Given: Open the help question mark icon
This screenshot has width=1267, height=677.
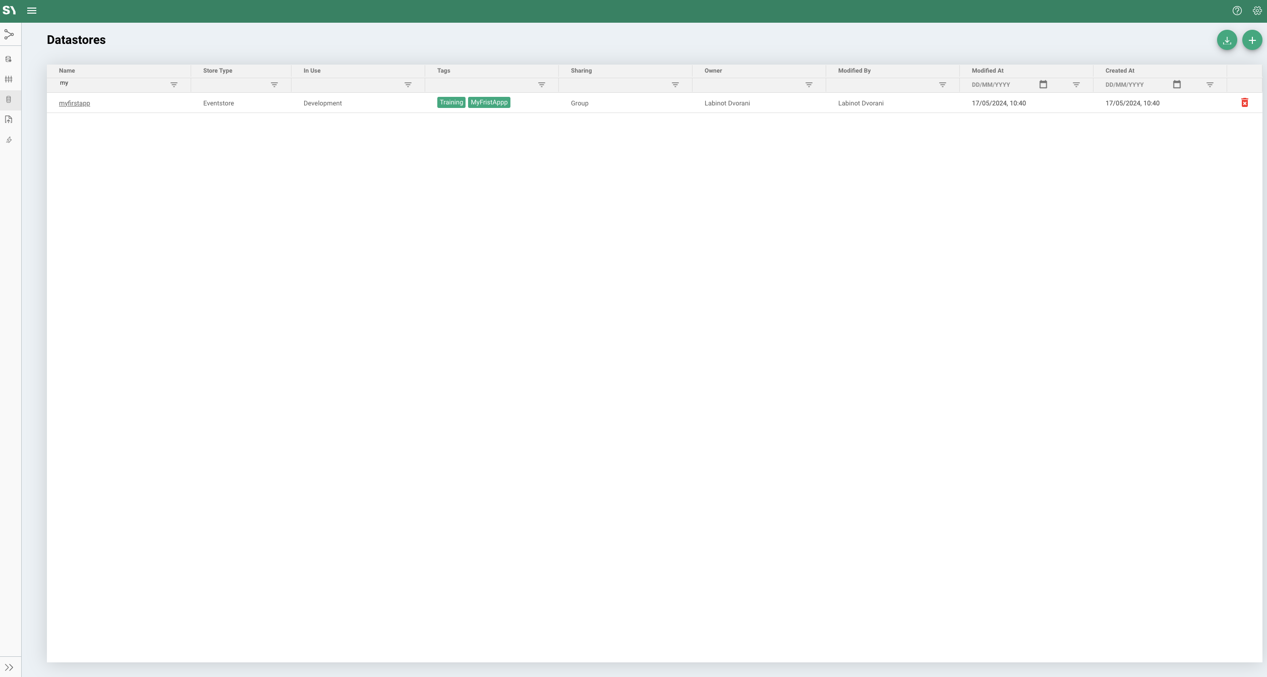Looking at the screenshot, I should coord(1237,10).
